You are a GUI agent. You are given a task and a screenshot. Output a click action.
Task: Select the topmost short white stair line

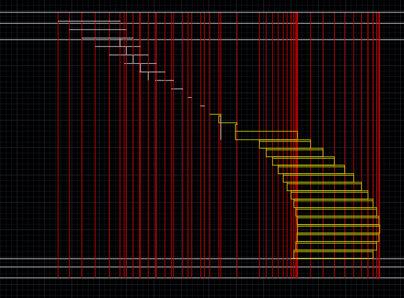89,21
